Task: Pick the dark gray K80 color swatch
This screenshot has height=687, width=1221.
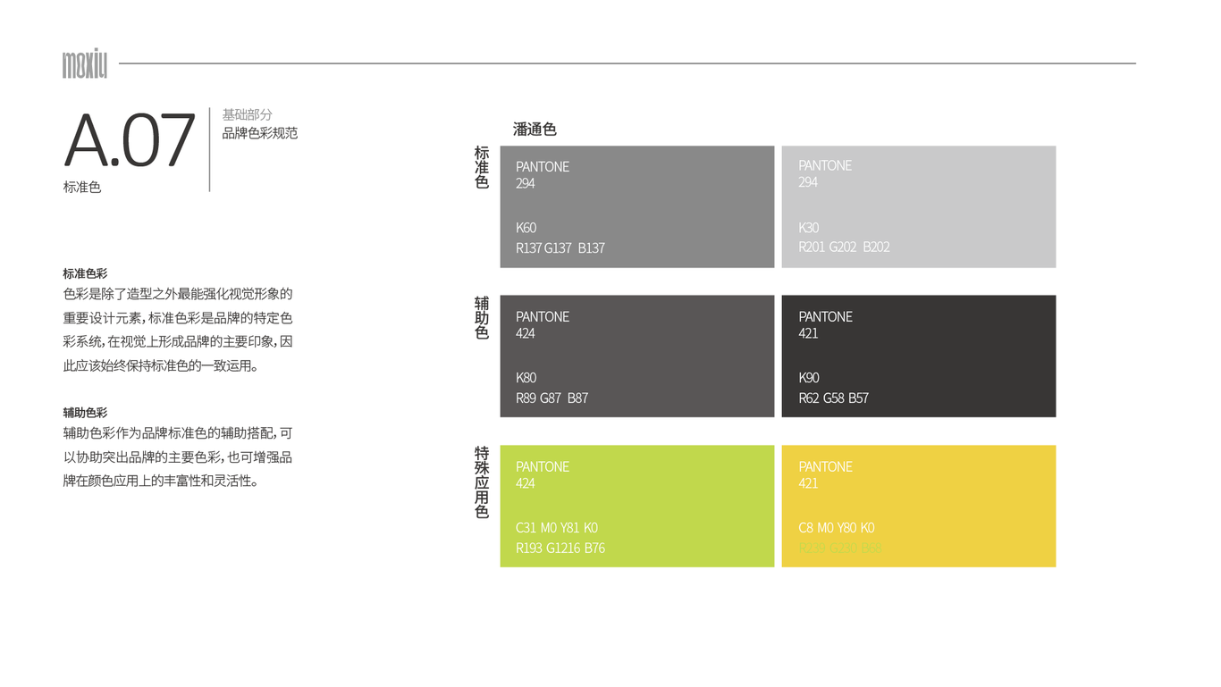Action: click(637, 356)
